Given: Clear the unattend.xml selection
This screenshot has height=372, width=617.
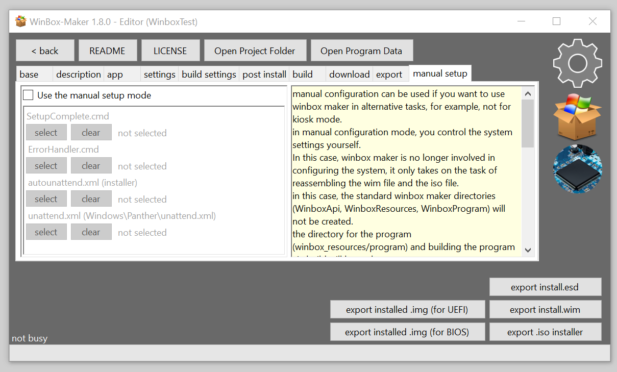Looking at the screenshot, I should pyautogui.click(x=91, y=232).
